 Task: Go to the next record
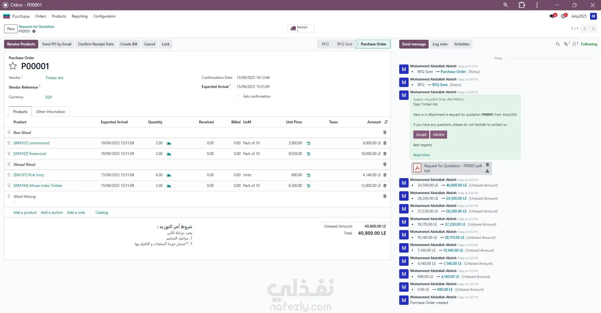[593, 29]
